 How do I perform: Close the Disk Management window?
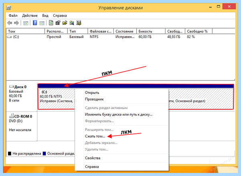point(229,6)
